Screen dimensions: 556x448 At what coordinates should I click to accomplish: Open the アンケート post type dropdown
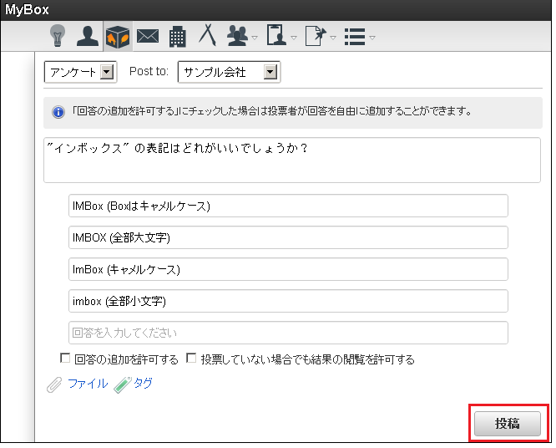(80, 72)
